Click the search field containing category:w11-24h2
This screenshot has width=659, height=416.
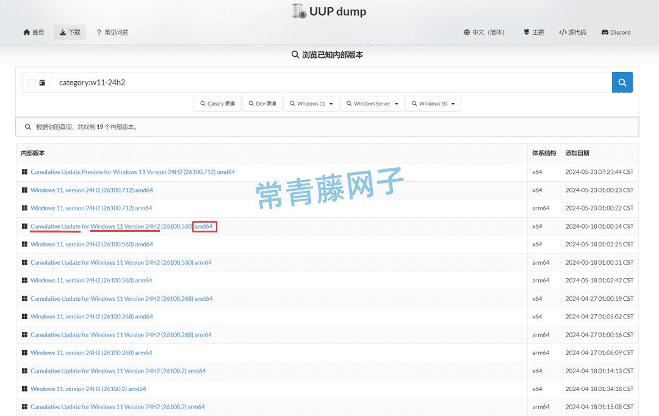331,82
